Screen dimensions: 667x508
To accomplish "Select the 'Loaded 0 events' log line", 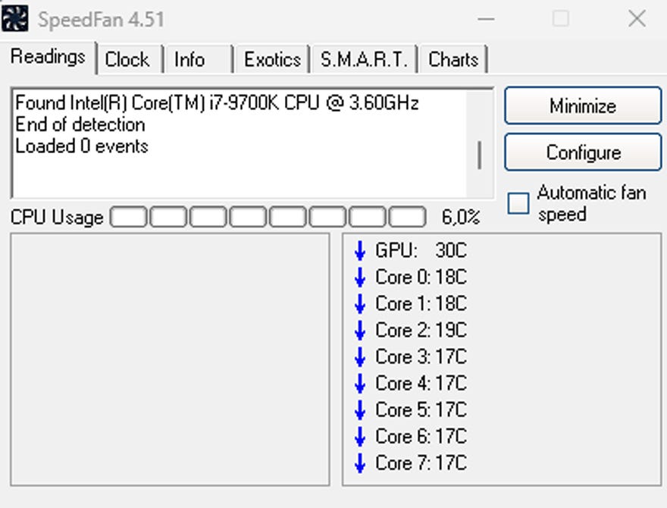I will 82,146.
